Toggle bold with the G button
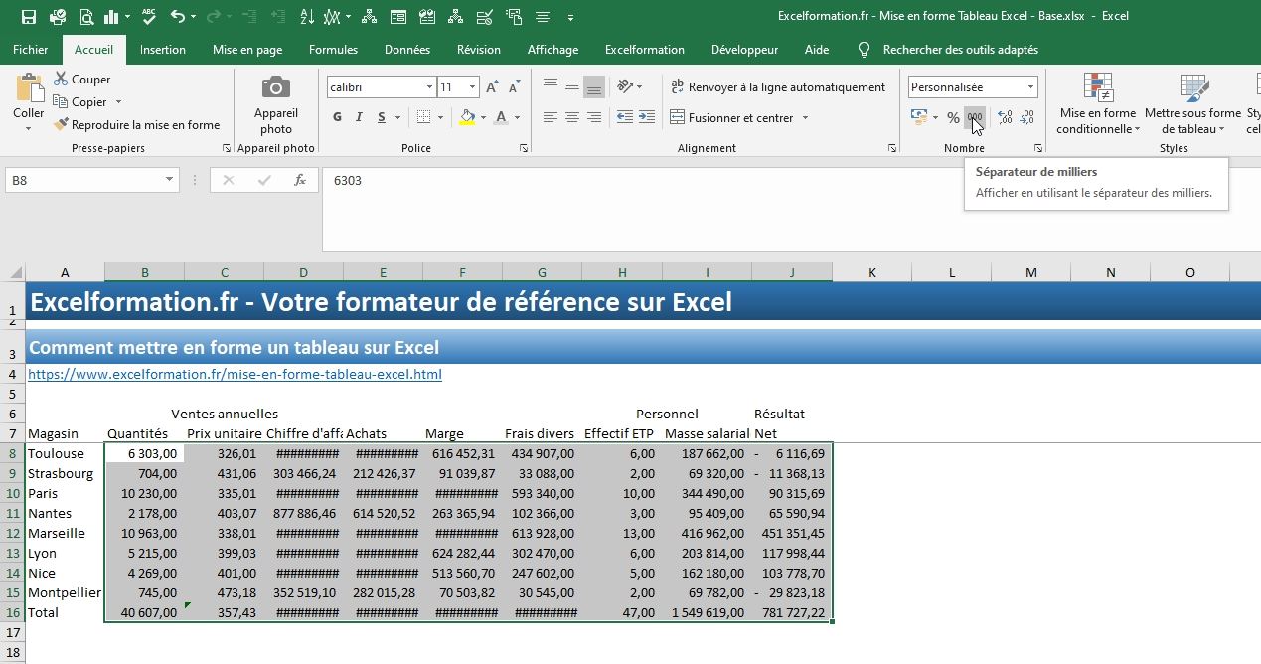 click(337, 117)
